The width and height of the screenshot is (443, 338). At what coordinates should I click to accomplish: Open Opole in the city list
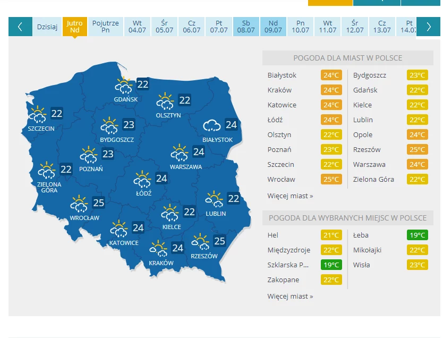363,135
